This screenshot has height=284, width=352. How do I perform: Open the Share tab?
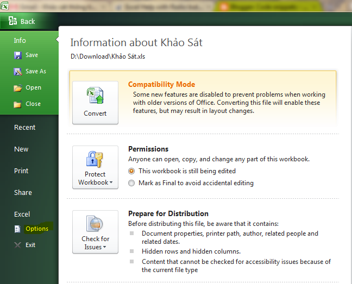tap(23, 193)
